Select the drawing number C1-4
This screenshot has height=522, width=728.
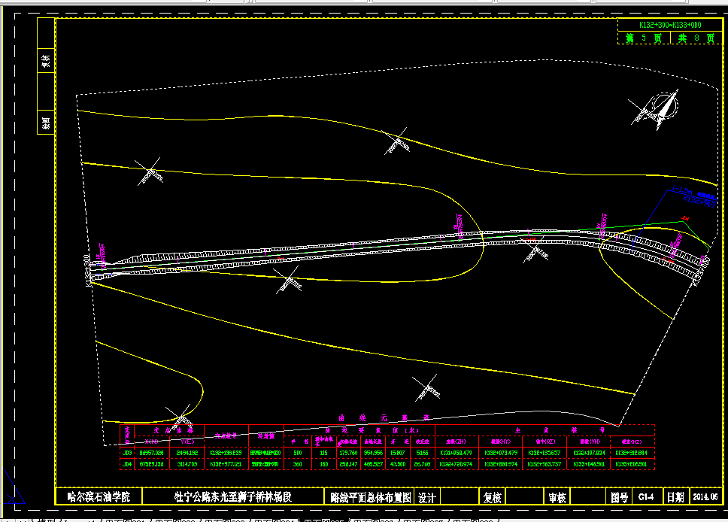tap(646, 497)
